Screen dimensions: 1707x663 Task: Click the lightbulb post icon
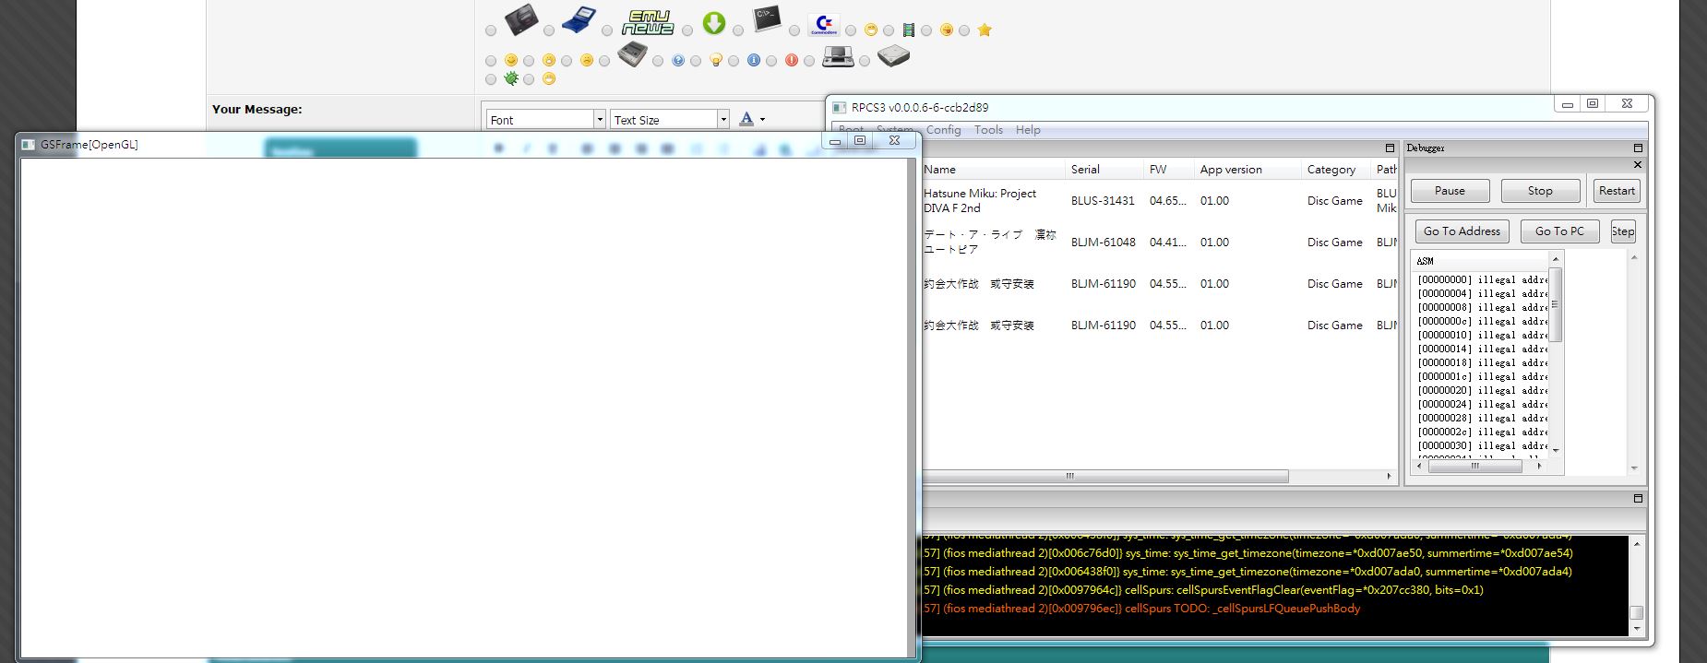(x=715, y=60)
